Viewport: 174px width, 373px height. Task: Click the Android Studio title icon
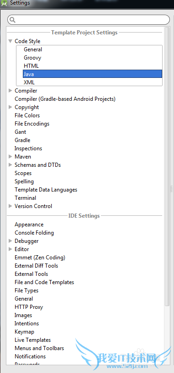(4, 3)
